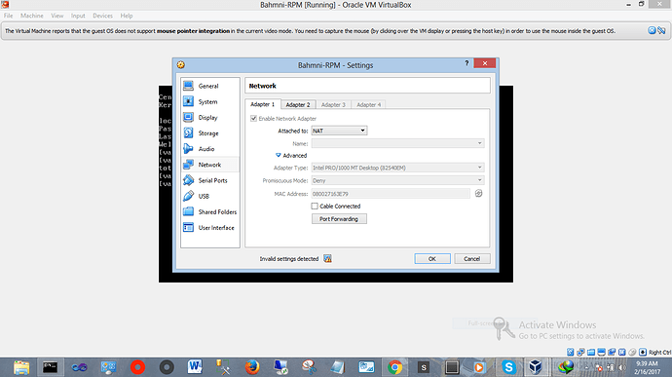Close the Bahmni-RPM Settings dialog
The height and width of the screenshot is (377, 672).
[485, 63]
